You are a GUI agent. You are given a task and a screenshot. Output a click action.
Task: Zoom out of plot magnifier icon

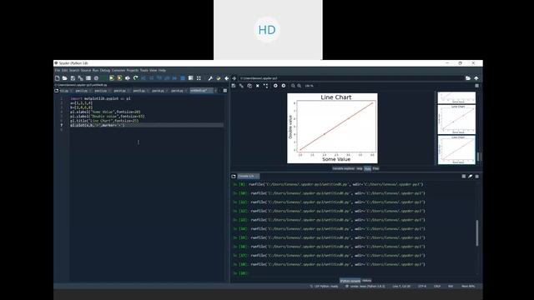click(293, 86)
